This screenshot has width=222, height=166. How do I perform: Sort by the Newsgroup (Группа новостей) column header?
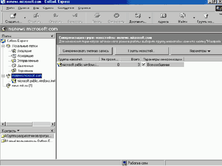pos(78,59)
